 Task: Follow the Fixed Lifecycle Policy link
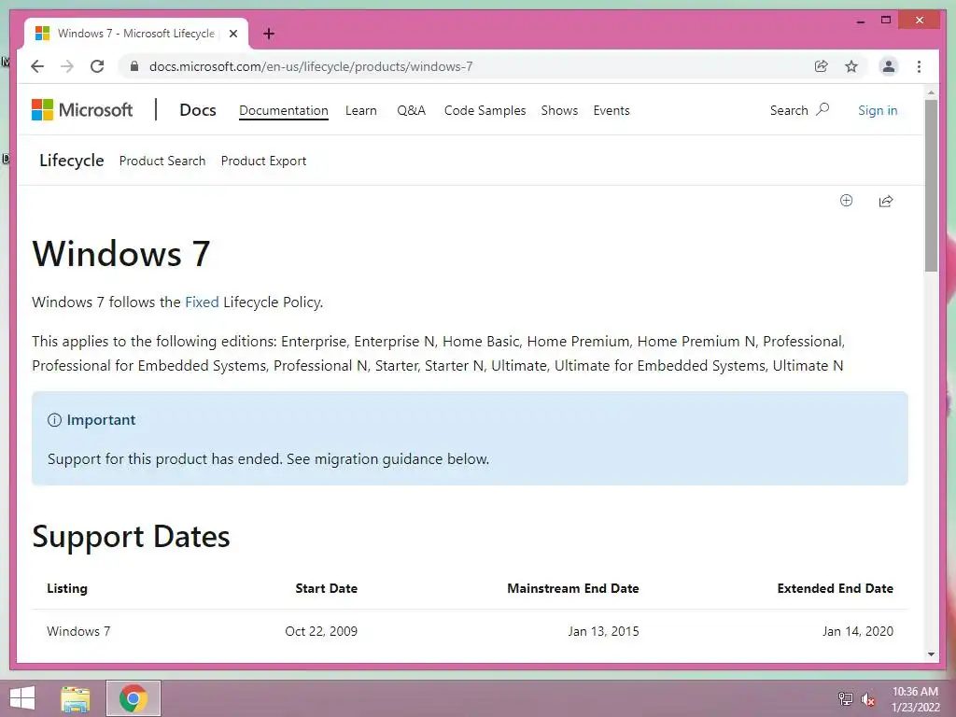pos(202,302)
